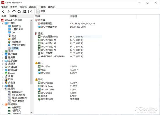Open the 查看(V) menu
This screenshot has height=115, width=160.
[14, 7]
